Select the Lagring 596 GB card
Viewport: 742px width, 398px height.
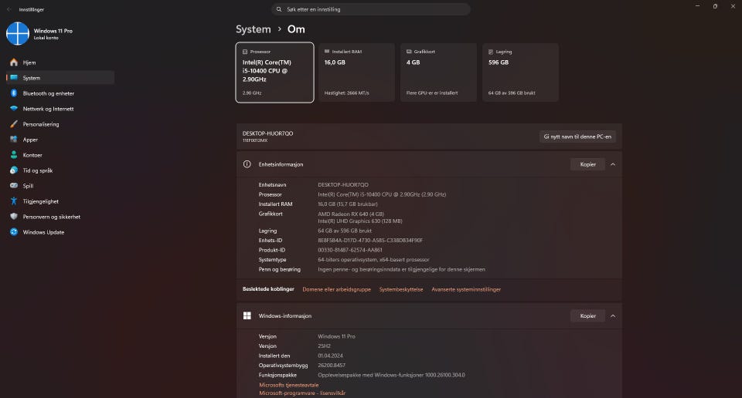point(520,73)
